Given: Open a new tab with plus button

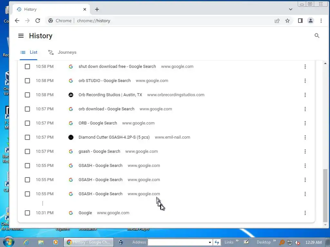Looking at the screenshot, I should click(x=97, y=9).
